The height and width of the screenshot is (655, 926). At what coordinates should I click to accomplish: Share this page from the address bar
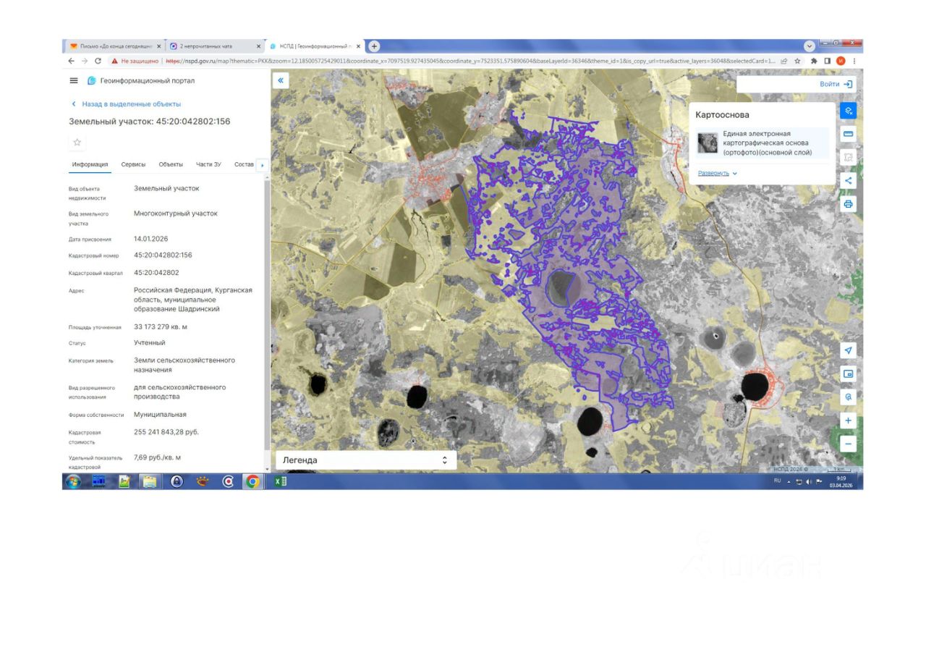click(x=784, y=61)
